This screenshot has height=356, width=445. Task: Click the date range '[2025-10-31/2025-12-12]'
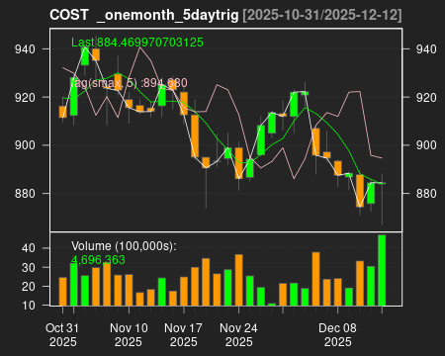point(322,15)
